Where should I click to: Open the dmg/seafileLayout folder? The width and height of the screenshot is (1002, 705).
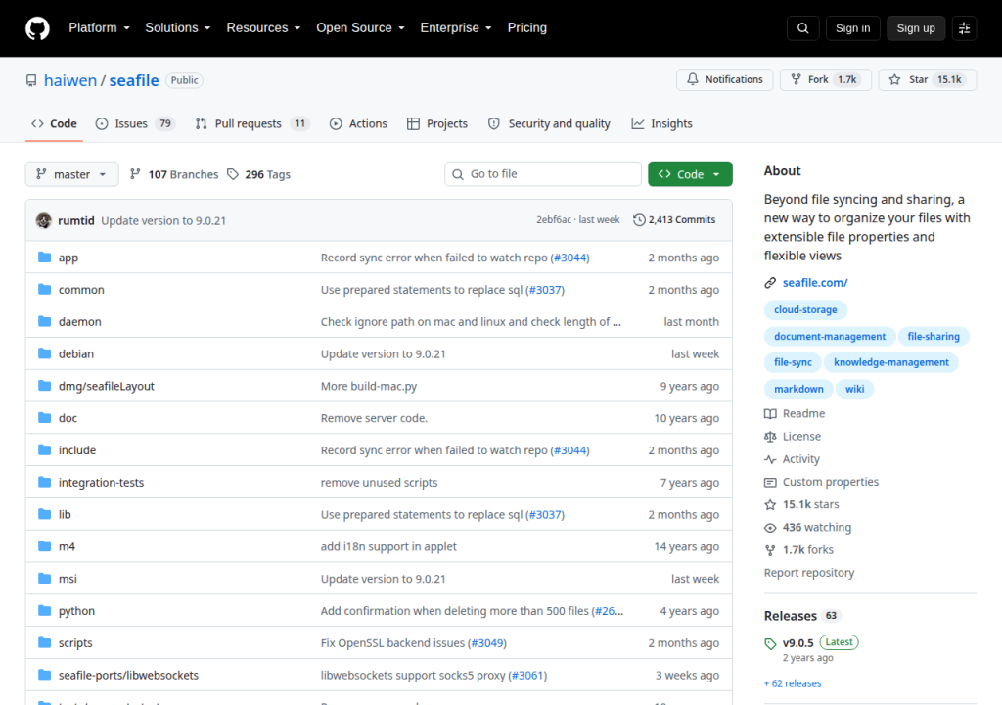tap(106, 386)
